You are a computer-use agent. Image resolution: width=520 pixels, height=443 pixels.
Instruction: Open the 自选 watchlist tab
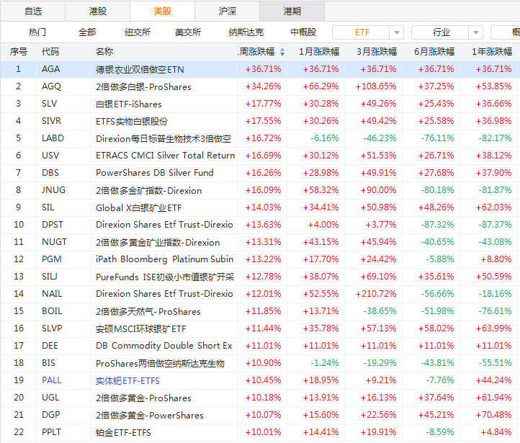click(33, 12)
